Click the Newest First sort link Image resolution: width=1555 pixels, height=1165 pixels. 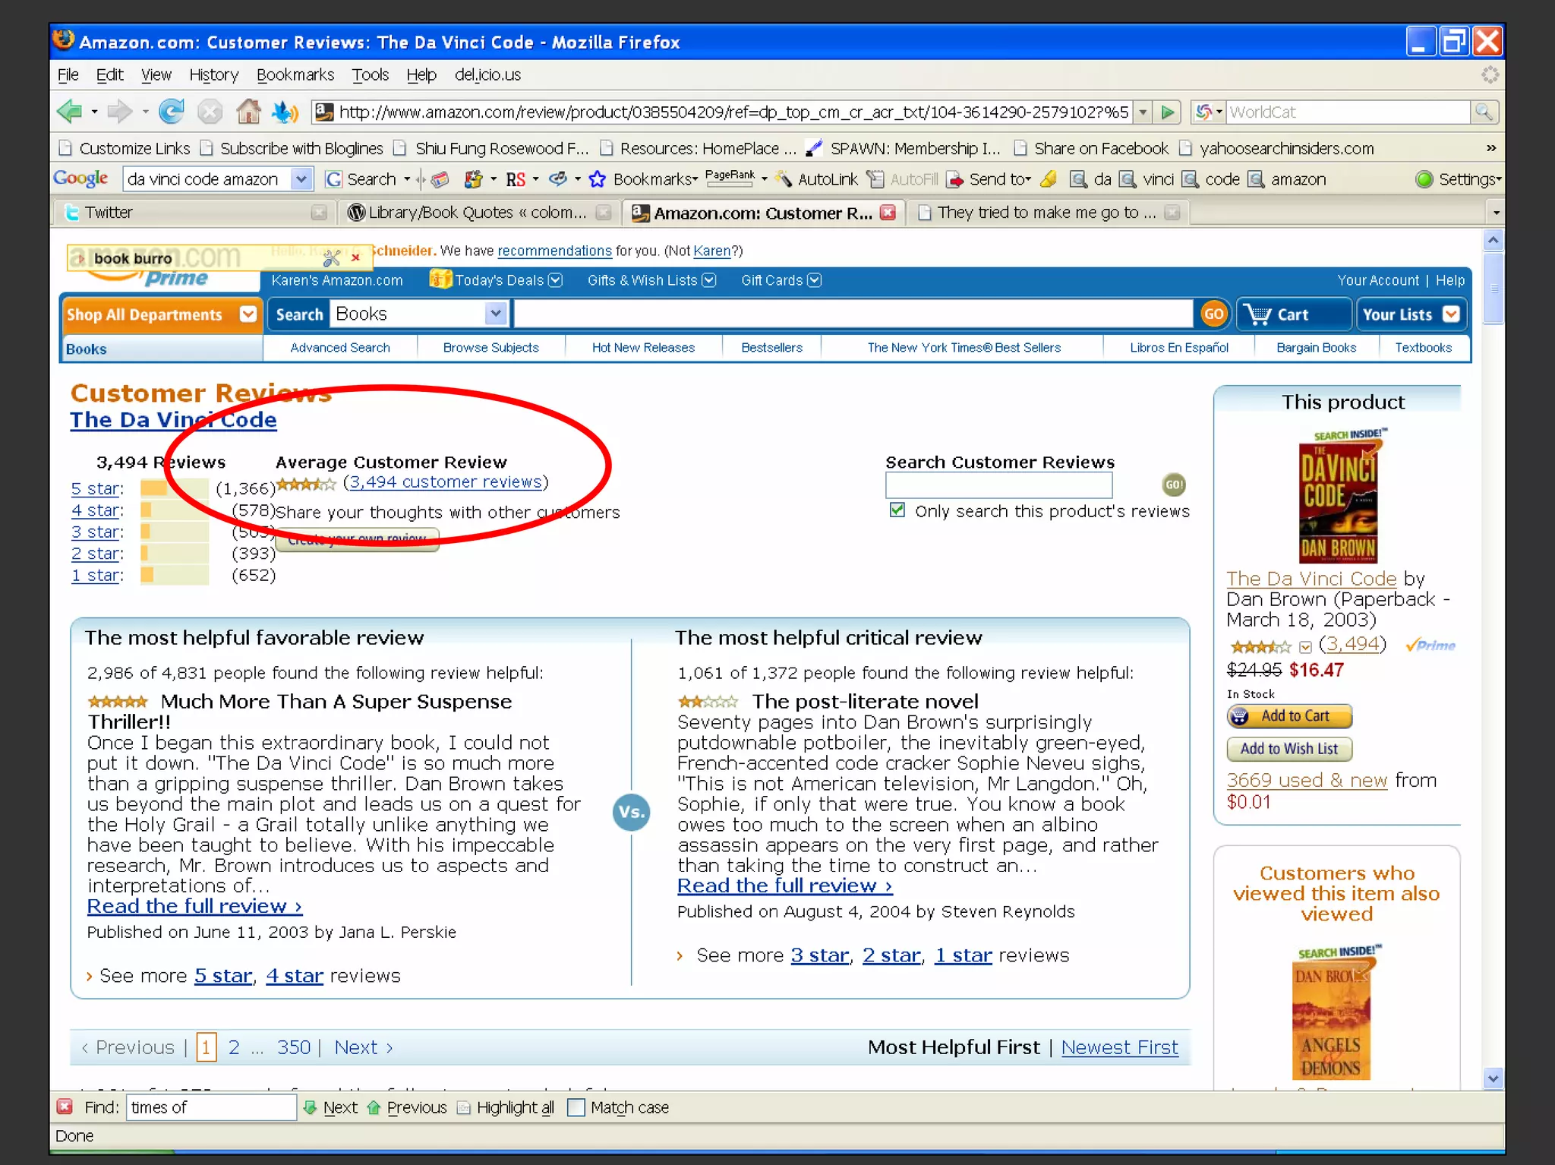(x=1119, y=1047)
